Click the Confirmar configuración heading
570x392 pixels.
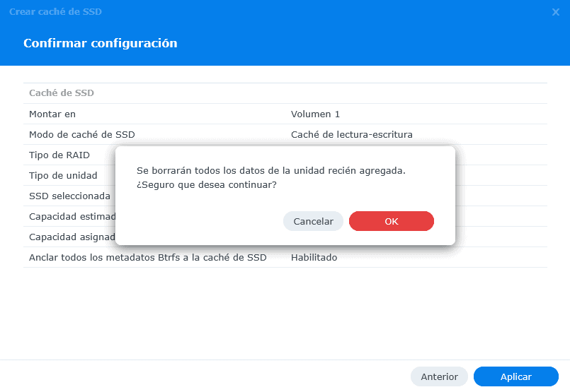(x=100, y=44)
